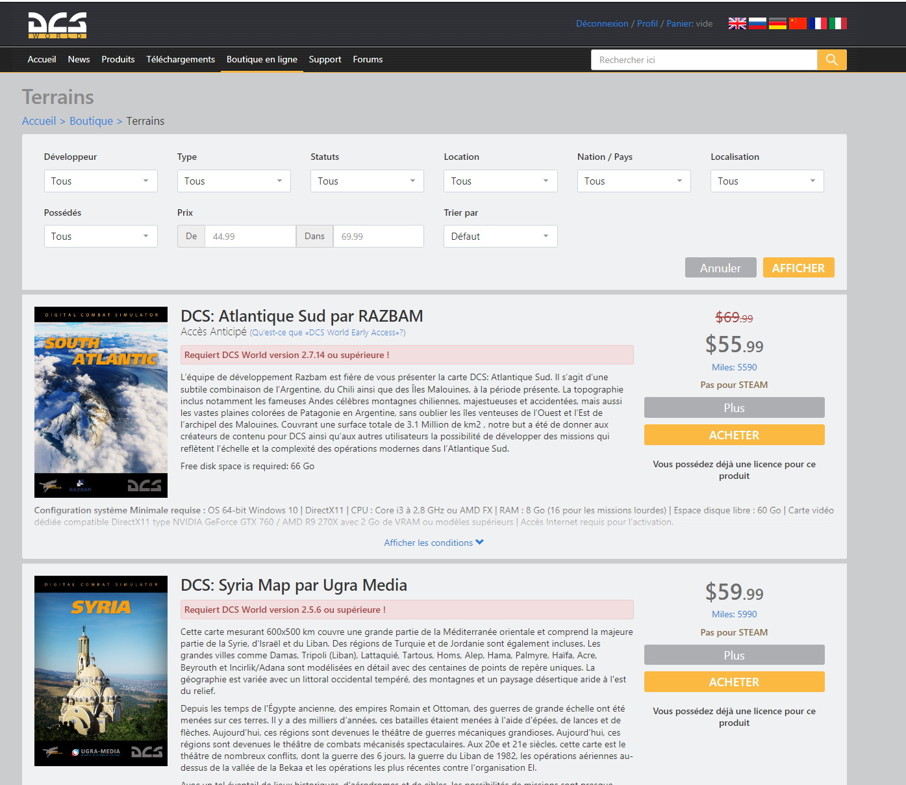Click the minimum price field showing 44.99
906x785 pixels.
coord(250,236)
